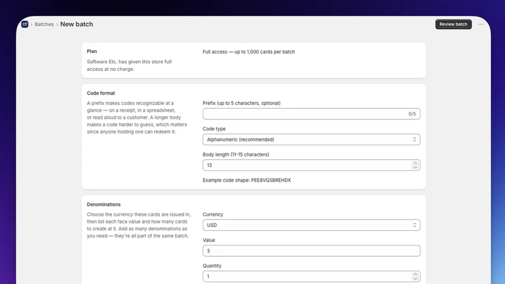Focus the Prefix input field
Screen dimensions: 505x284
[311, 114]
